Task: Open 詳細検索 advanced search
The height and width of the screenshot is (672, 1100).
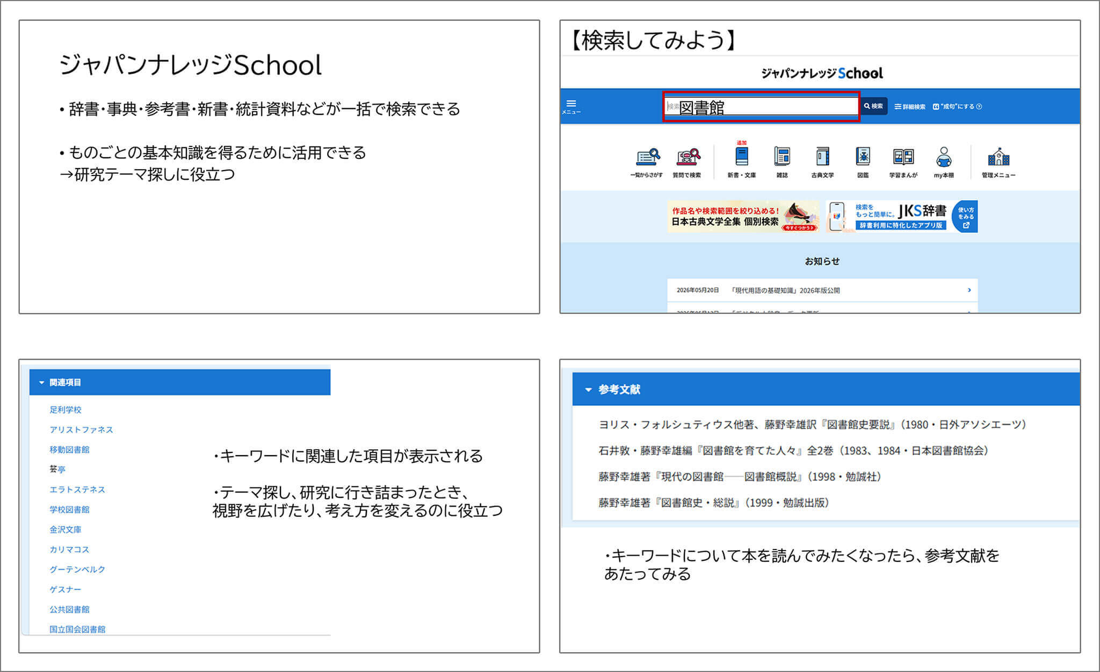Action: pos(910,106)
